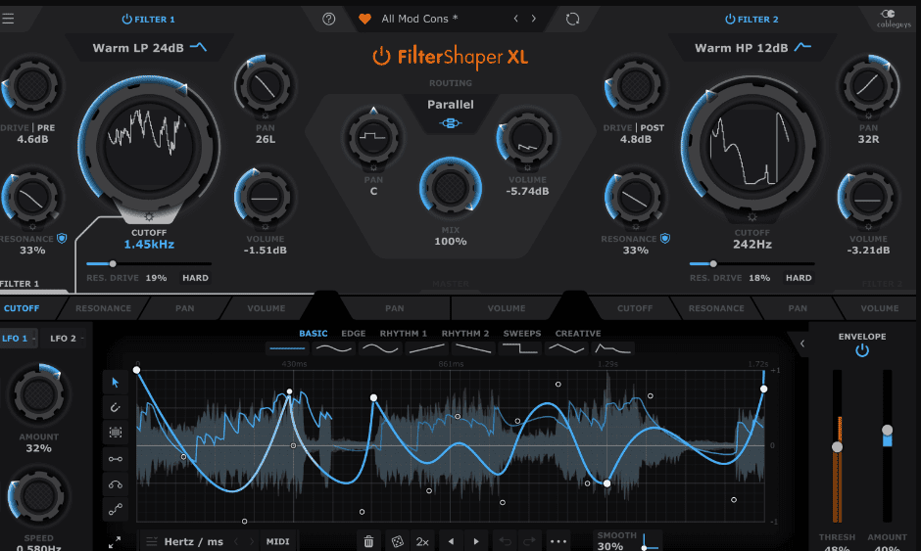Toggle the Envelope power button
The height and width of the screenshot is (551, 921).
pyautogui.click(x=861, y=350)
